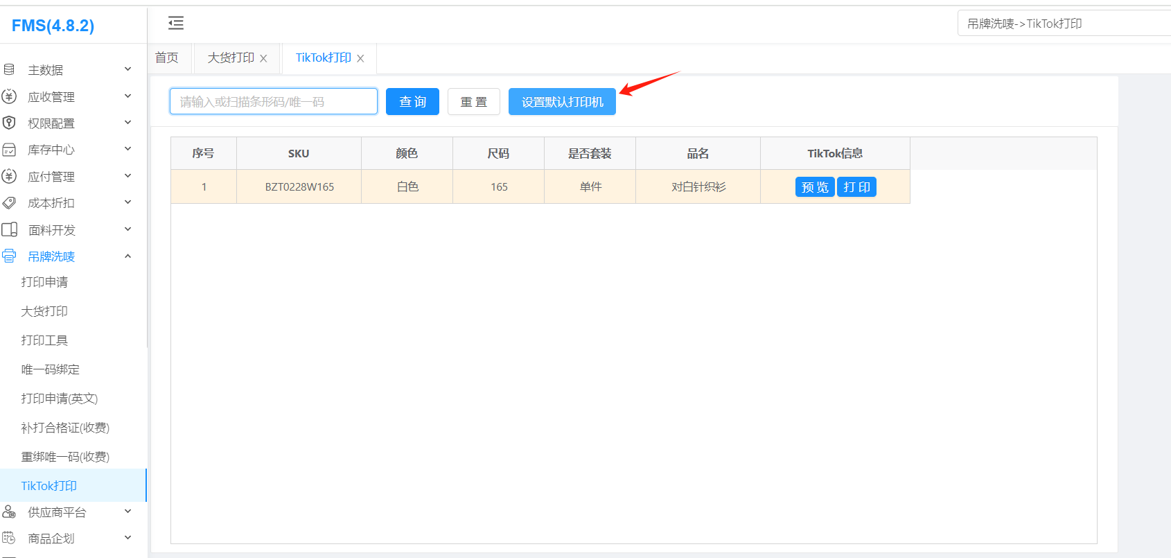The image size is (1171, 558).
Task: Click the 打印 button in the table row
Action: click(856, 187)
